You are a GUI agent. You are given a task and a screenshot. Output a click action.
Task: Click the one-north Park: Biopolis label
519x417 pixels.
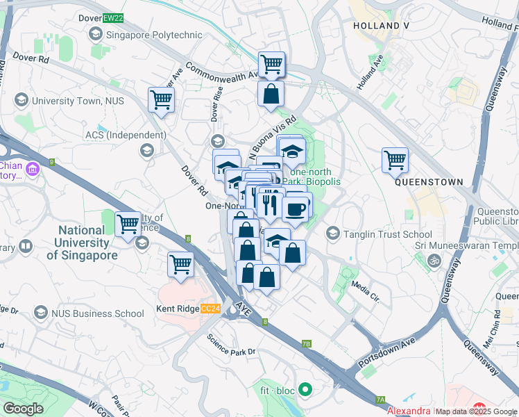pos(311,177)
